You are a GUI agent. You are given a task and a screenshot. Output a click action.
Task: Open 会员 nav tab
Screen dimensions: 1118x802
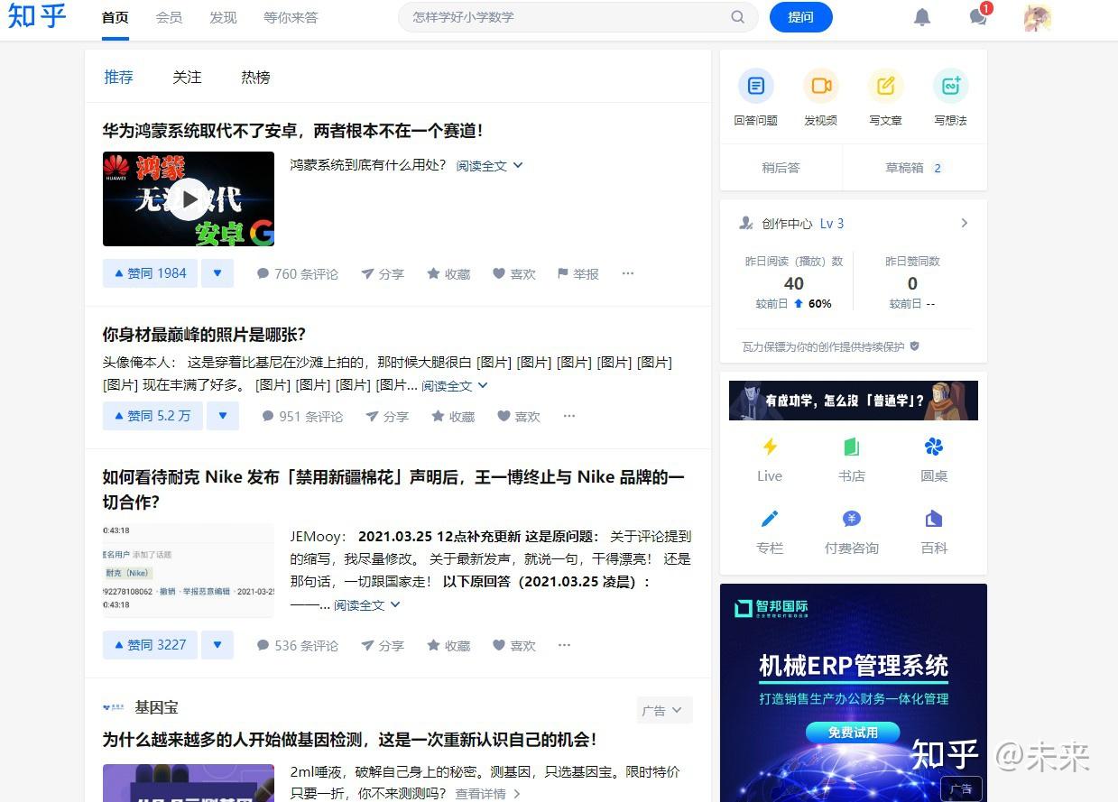click(x=169, y=17)
